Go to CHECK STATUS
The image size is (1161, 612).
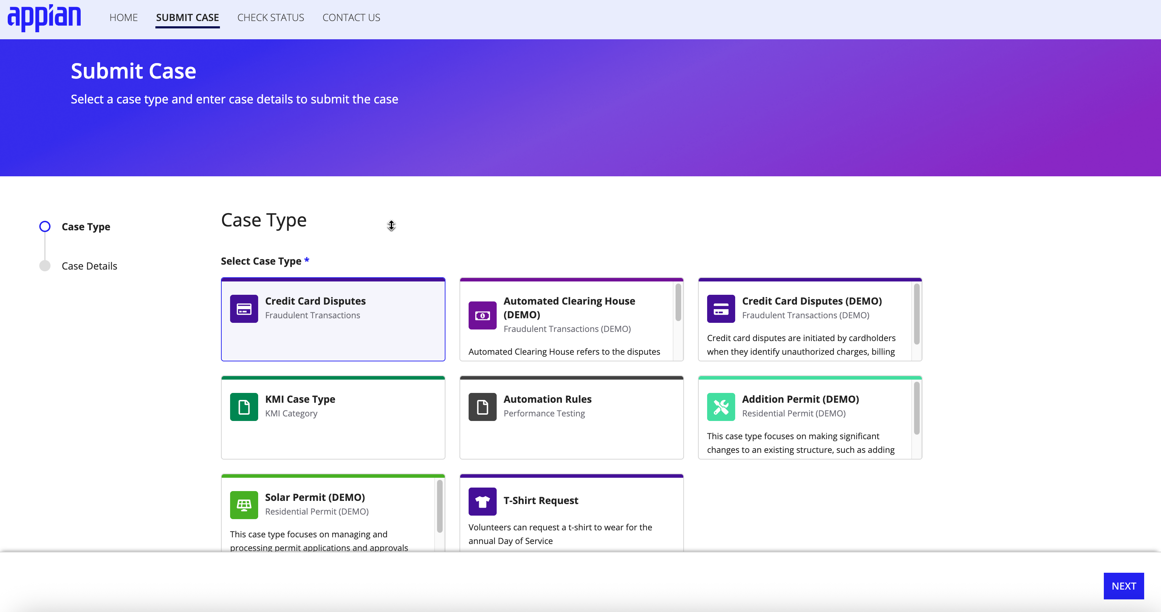(x=270, y=18)
